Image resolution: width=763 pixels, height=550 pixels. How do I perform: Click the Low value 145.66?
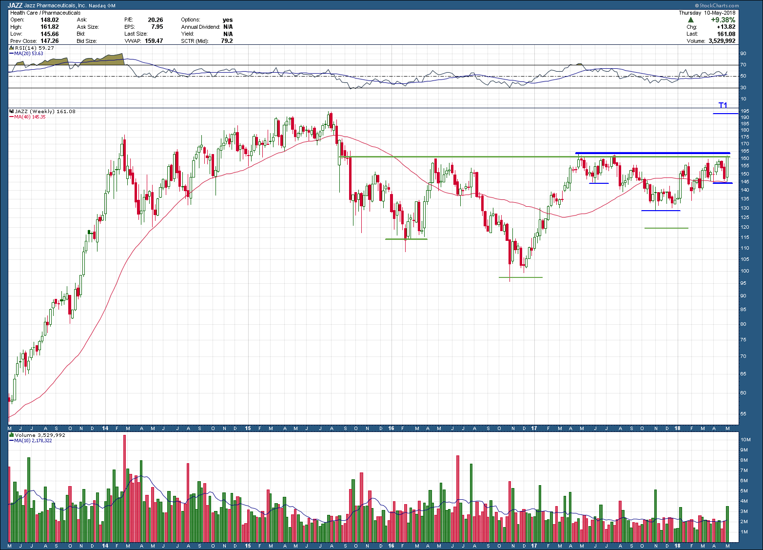tap(49, 34)
